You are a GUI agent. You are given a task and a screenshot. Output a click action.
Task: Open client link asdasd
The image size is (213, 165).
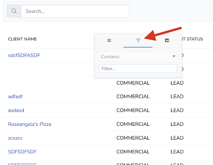tap(16, 110)
